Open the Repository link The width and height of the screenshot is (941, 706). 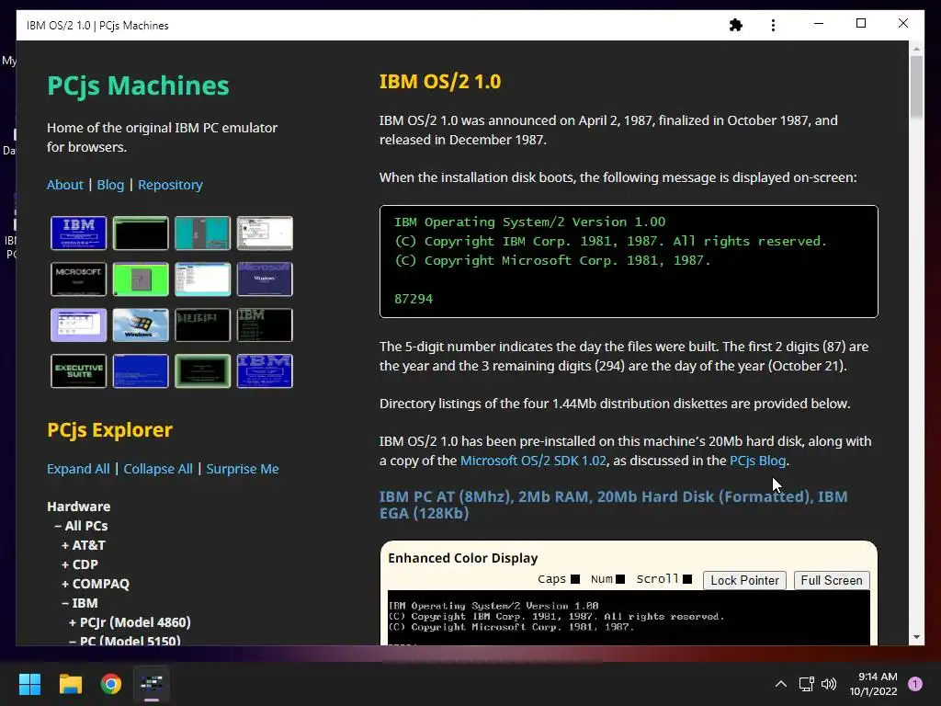170,185
